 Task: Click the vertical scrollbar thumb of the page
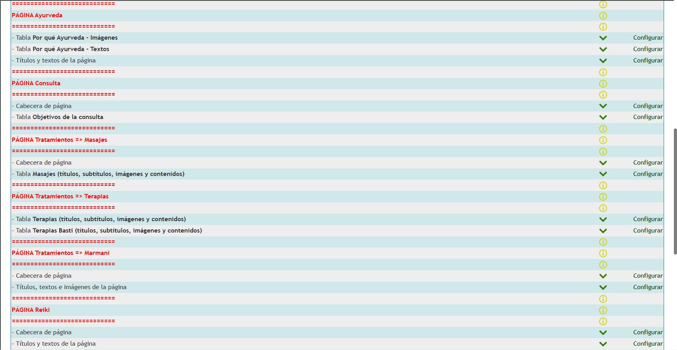click(675, 191)
